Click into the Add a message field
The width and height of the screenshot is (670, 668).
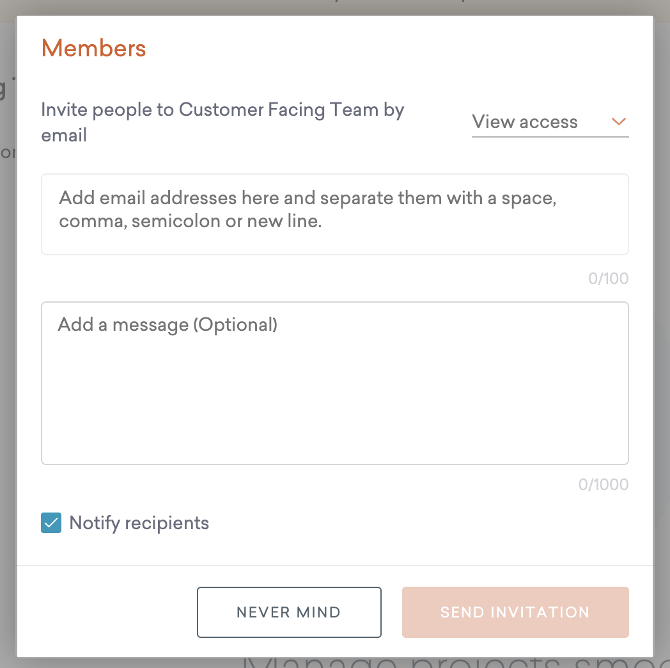pyautogui.click(x=334, y=383)
